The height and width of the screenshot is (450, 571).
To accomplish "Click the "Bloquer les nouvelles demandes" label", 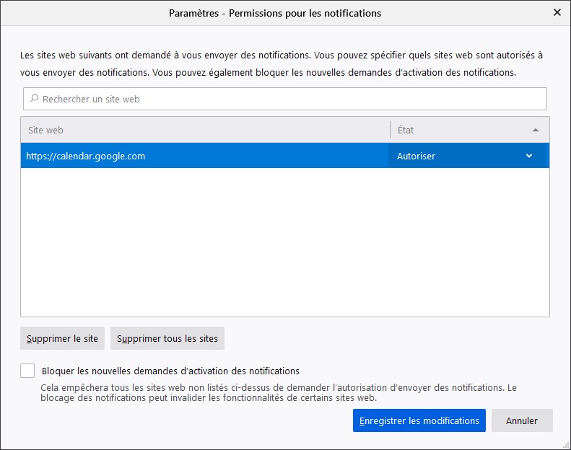I will click(170, 371).
